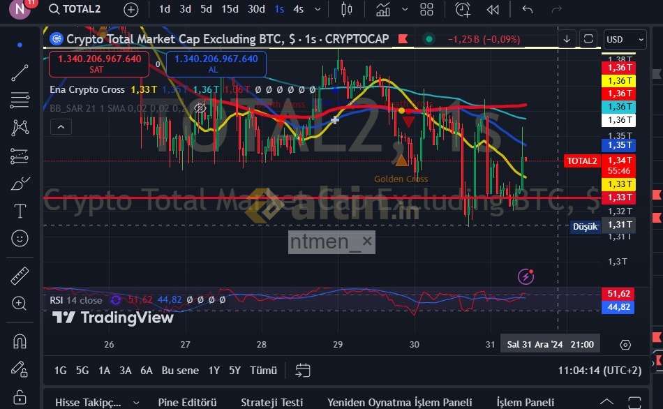Open the emoji and icons tool
663x409 pixels.
pyautogui.click(x=20, y=238)
